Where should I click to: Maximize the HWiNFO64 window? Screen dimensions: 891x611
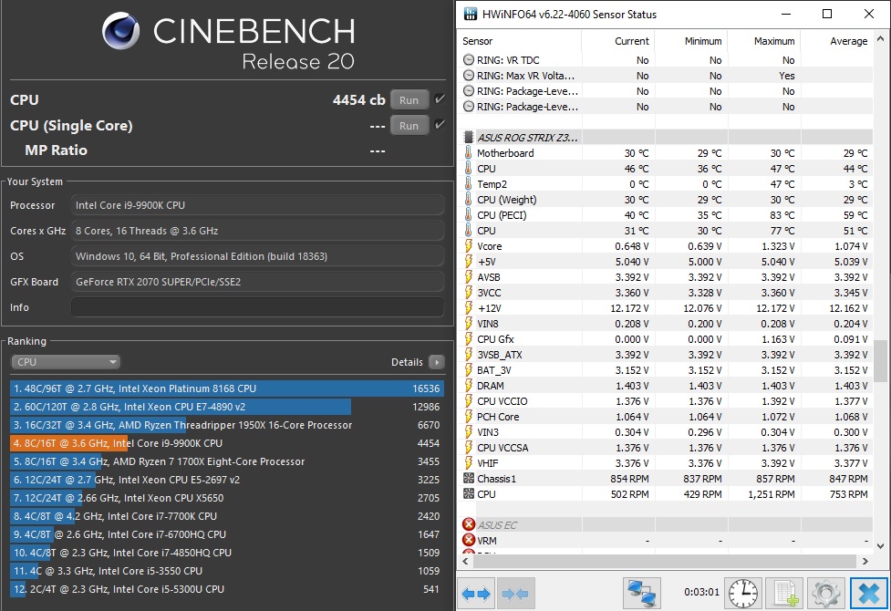click(x=827, y=15)
